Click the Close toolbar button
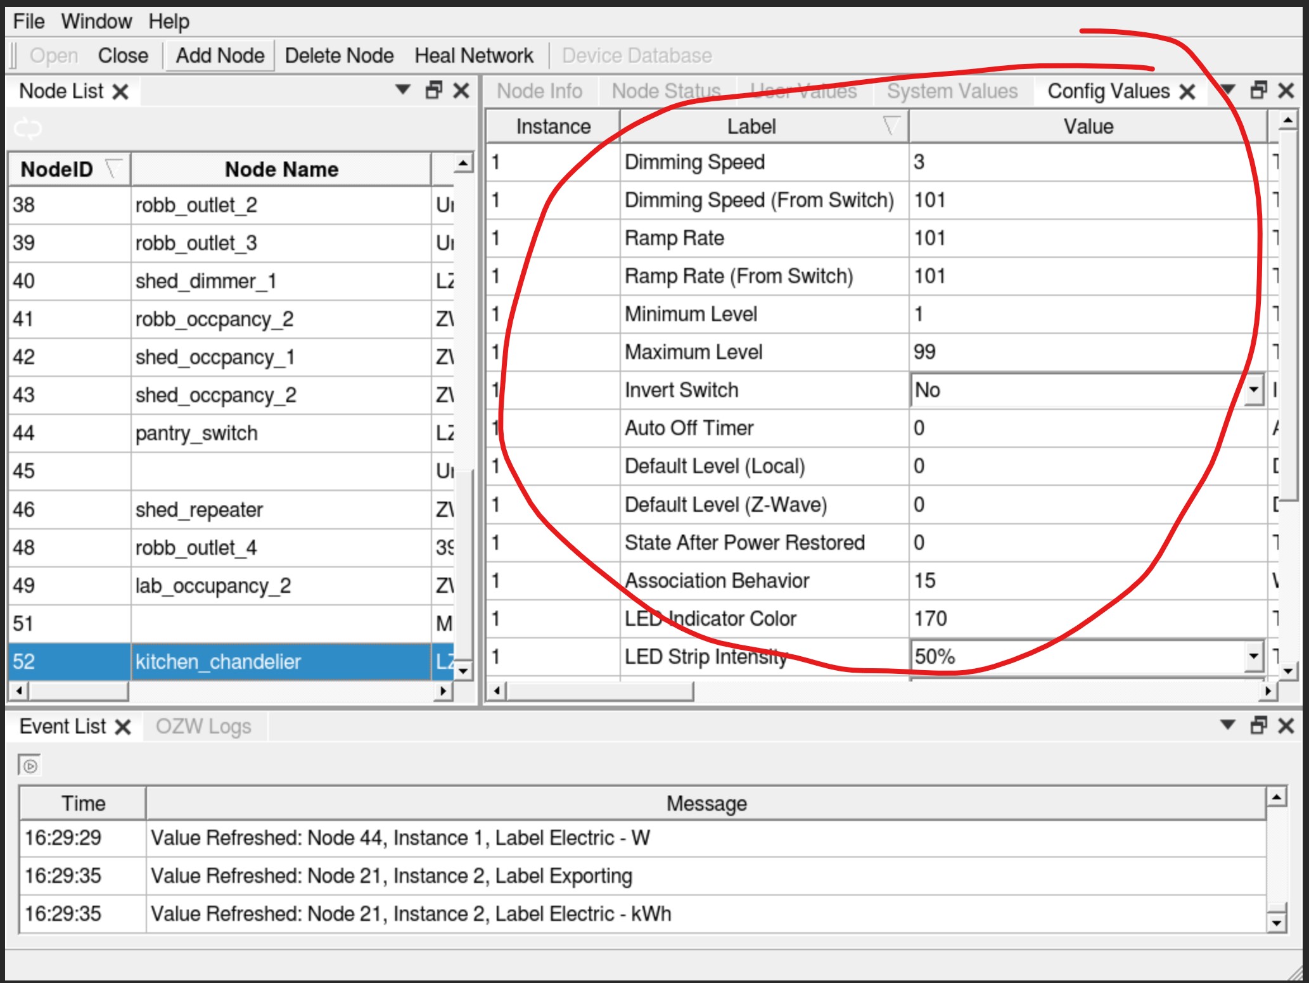This screenshot has height=983, width=1309. 123,56
